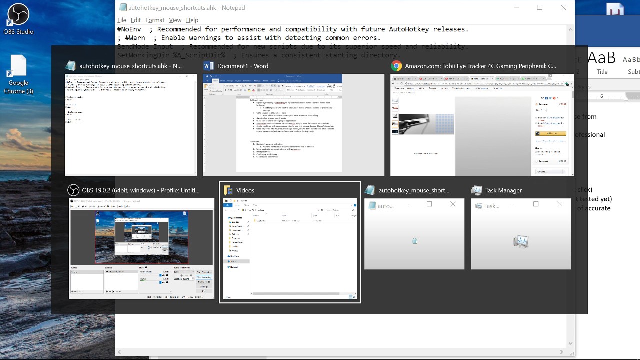Click Notepad title bar icon at top
640x360 pixels.
[122, 7]
